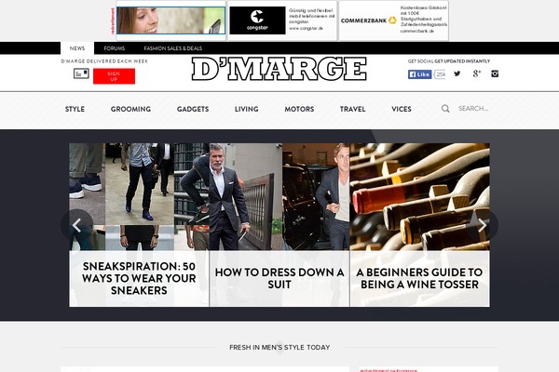Open the TRAVEL menu section
Image resolution: width=559 pixels, height=372 pixels.
(352, 109)
